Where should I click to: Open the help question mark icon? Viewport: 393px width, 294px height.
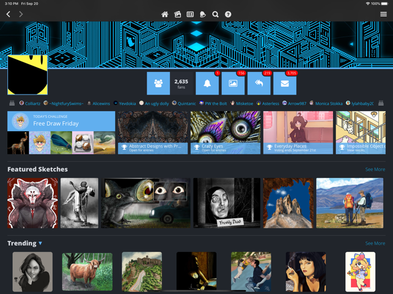(x=228, y=14)
